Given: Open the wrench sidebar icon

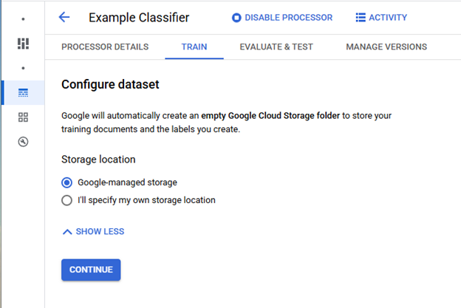Looking at the screenshot, I should point(23,142).
